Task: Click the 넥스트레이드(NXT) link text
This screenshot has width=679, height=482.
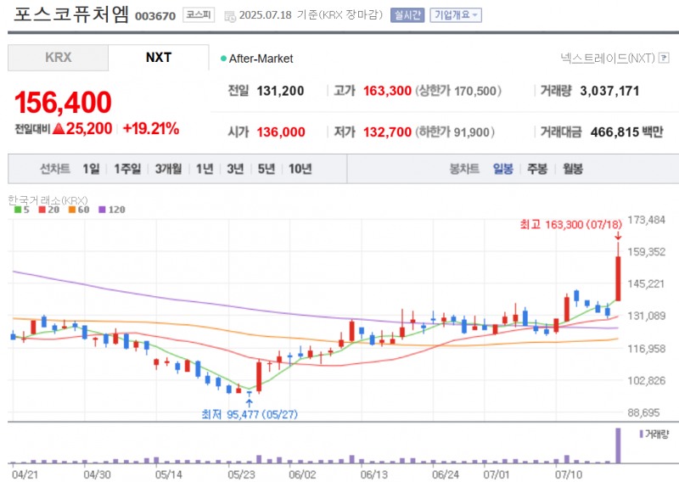Action: point(608,58)
